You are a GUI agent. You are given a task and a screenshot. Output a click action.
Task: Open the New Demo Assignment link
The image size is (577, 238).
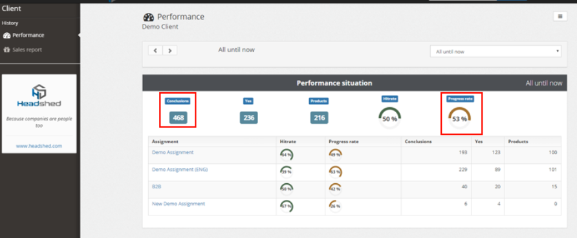coord(179,204)
